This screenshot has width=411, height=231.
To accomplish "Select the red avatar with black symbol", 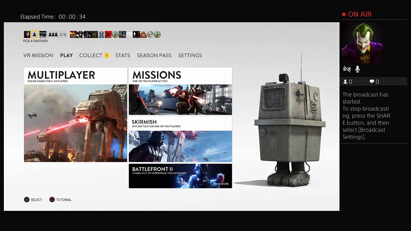I will pyautogui.click(x=109, y=34).
